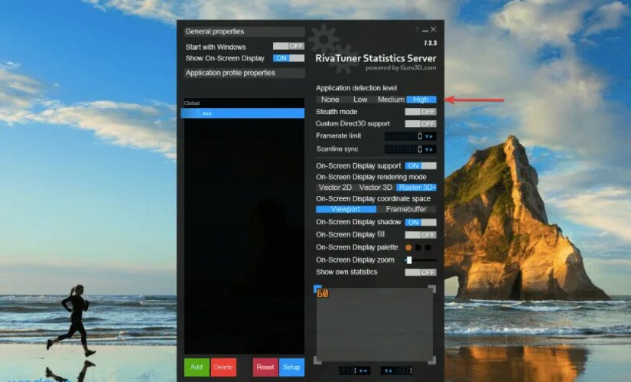Open profile Setup button
Viewport: 631px width, 382px height.
pyautogui.click(x=291, y=367)
